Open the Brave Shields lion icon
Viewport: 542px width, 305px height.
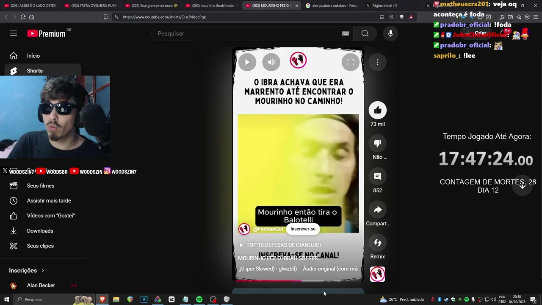(x=401, y=17)
